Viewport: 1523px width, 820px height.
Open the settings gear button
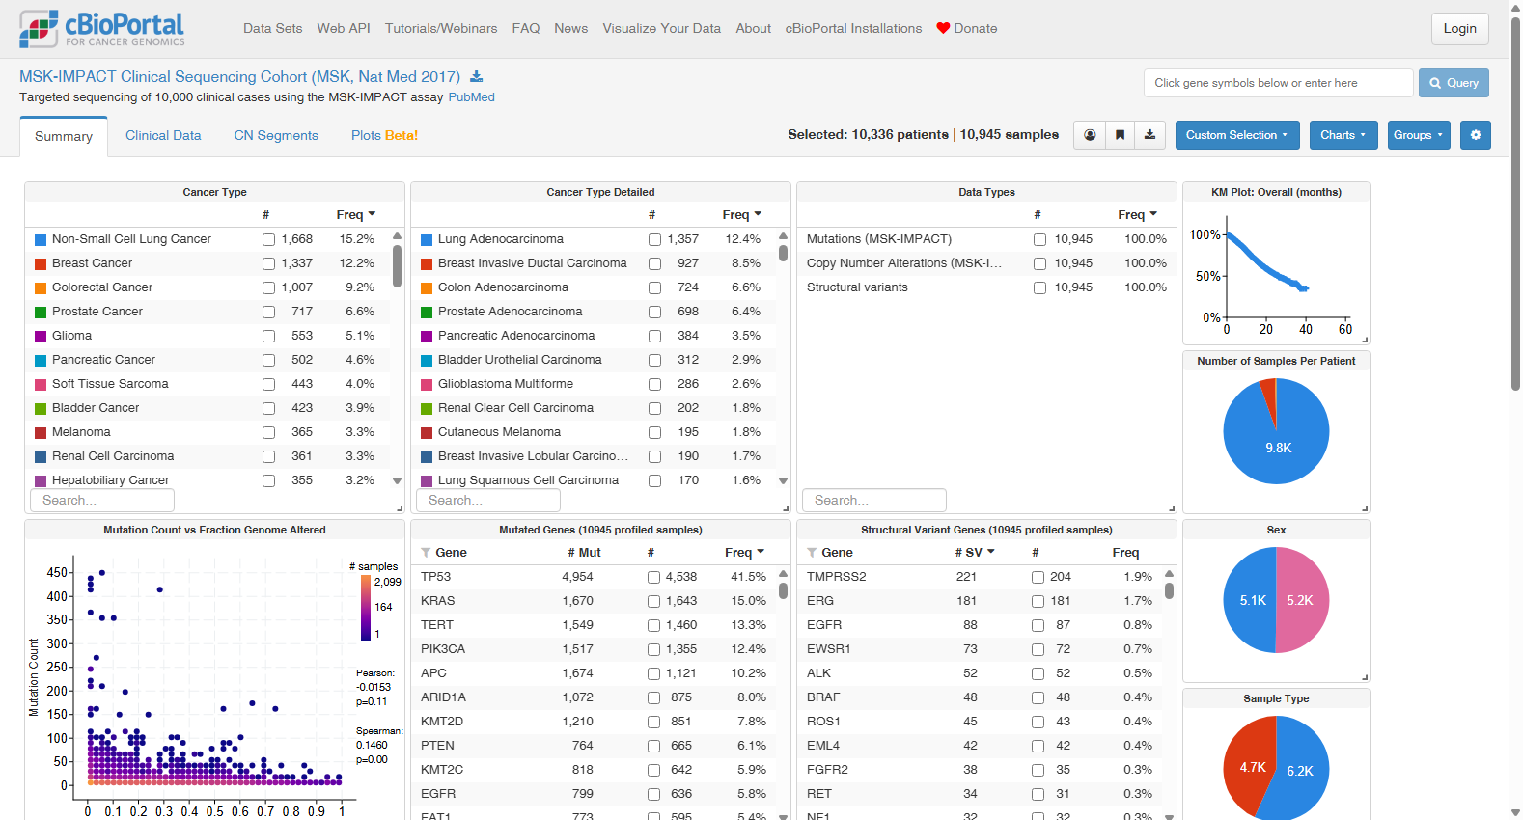[1476, 135]
